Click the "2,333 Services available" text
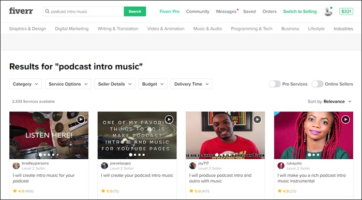362x200 pixels. point(34,102)
